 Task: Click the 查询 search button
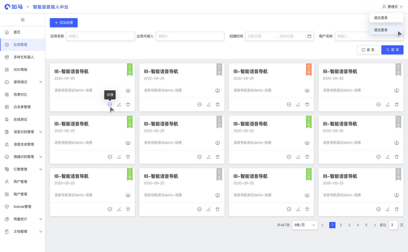click(x=392, y=50)
